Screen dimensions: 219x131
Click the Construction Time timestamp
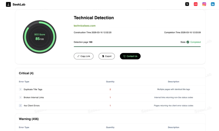tap(93, 32)
